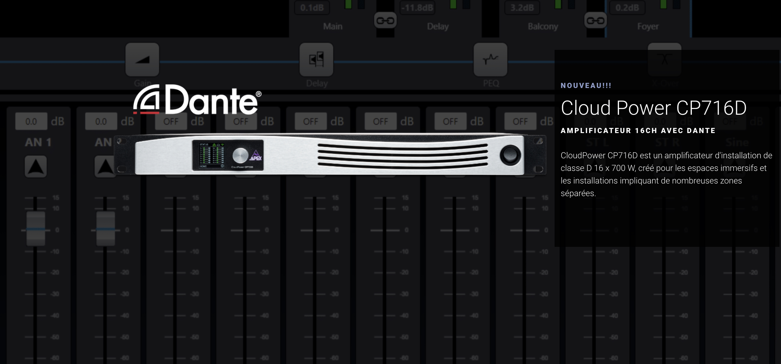Click the second channel 0.0 dB gain field
This screenshot has height=364, width=781.
[101, 122]
